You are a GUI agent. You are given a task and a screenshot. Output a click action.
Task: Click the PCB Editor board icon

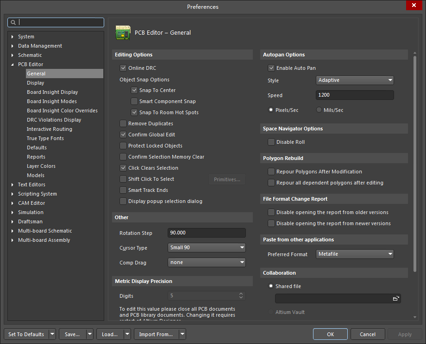click(x=123, y=32)
